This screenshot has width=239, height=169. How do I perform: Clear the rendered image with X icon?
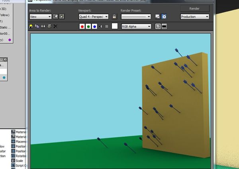tap(55, 26)
